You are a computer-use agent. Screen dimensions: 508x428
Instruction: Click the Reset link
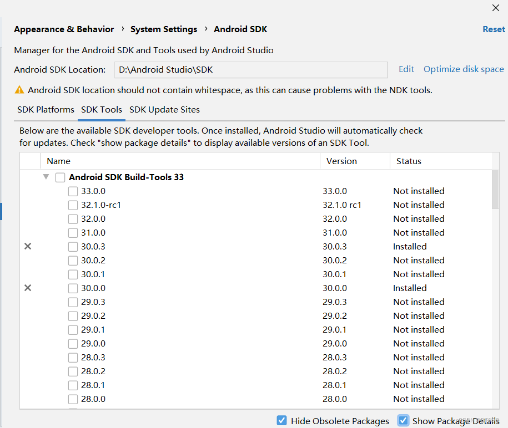[x=494, y=29]
